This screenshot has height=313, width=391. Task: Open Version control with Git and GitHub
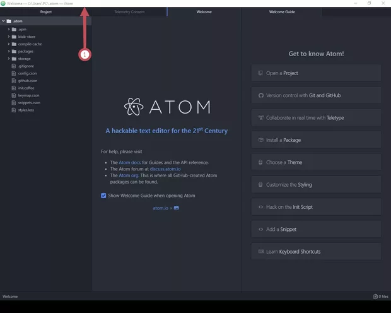(x=316, y=95)
